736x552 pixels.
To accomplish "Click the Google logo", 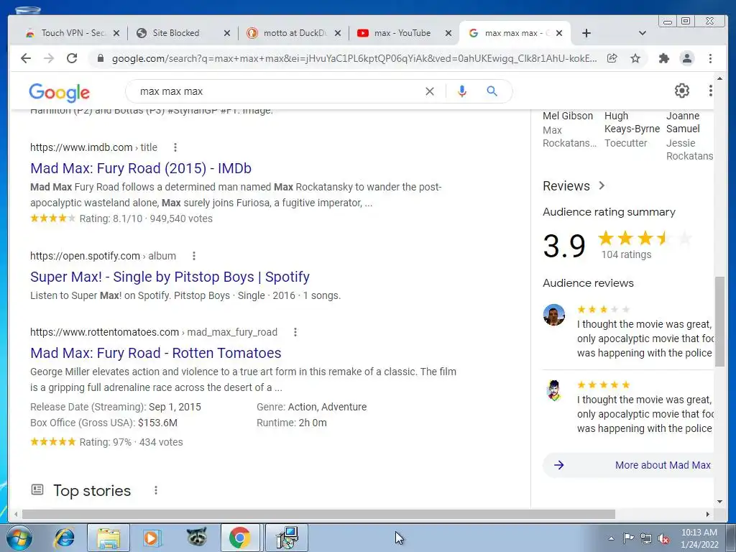I will pos(59,93).
